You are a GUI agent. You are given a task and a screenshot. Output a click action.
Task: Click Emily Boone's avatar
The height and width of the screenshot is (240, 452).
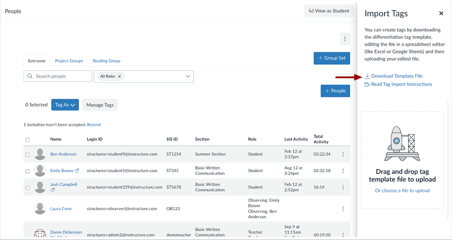coord(40,171)
